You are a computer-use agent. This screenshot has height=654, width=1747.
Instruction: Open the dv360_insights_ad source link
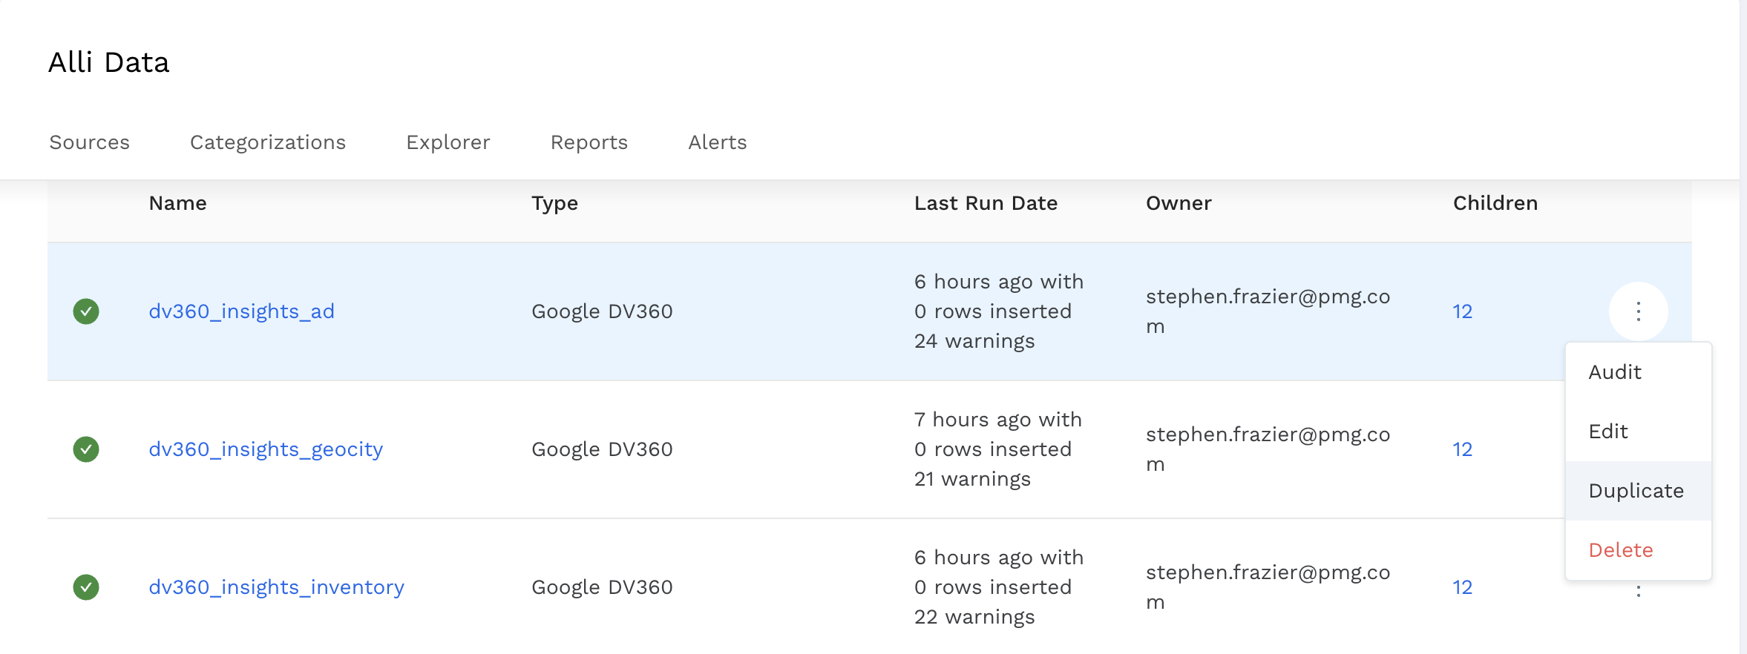point(242,311)
